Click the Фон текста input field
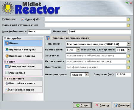The width and height of the screenshot is (134, 110). click(x=96, y=67)
